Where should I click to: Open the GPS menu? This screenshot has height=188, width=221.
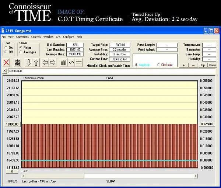pyautogui.click(x=58, y=37)
